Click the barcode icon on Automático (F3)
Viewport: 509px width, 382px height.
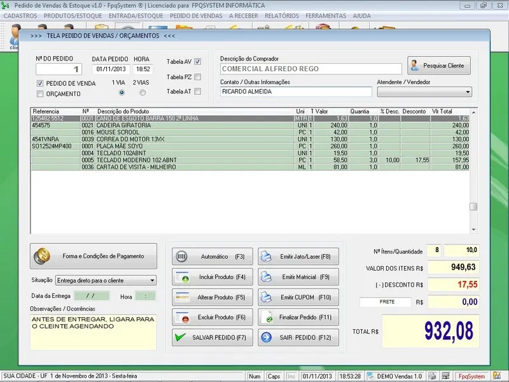[x=182, y=257]
